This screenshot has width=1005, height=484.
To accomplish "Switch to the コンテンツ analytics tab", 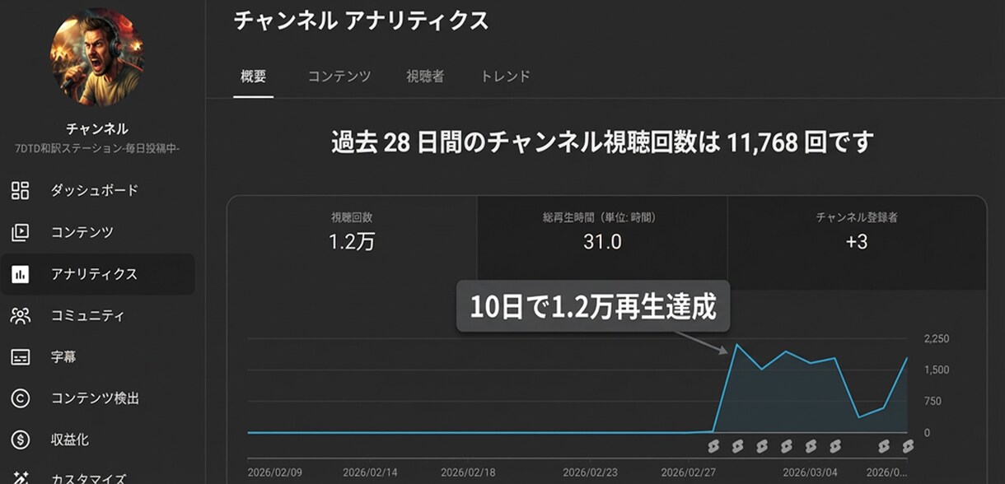I will [339, 77].
